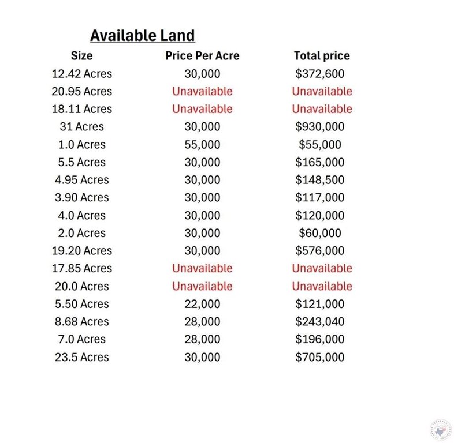
Task: Select the 18.11 Acres size cell
Action: pyautogui.click(x=81, y=109)
